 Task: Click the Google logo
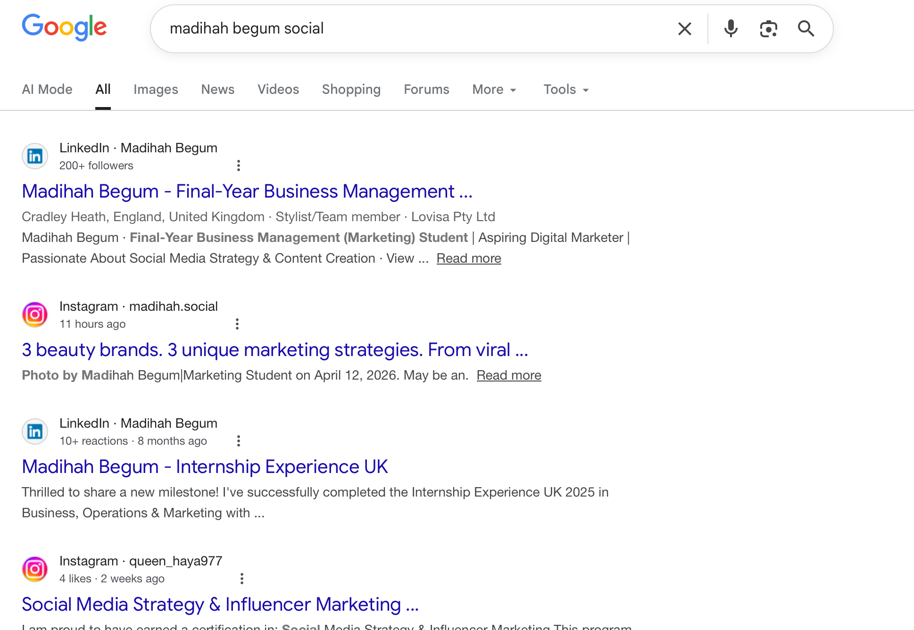(x=64, y=27)
